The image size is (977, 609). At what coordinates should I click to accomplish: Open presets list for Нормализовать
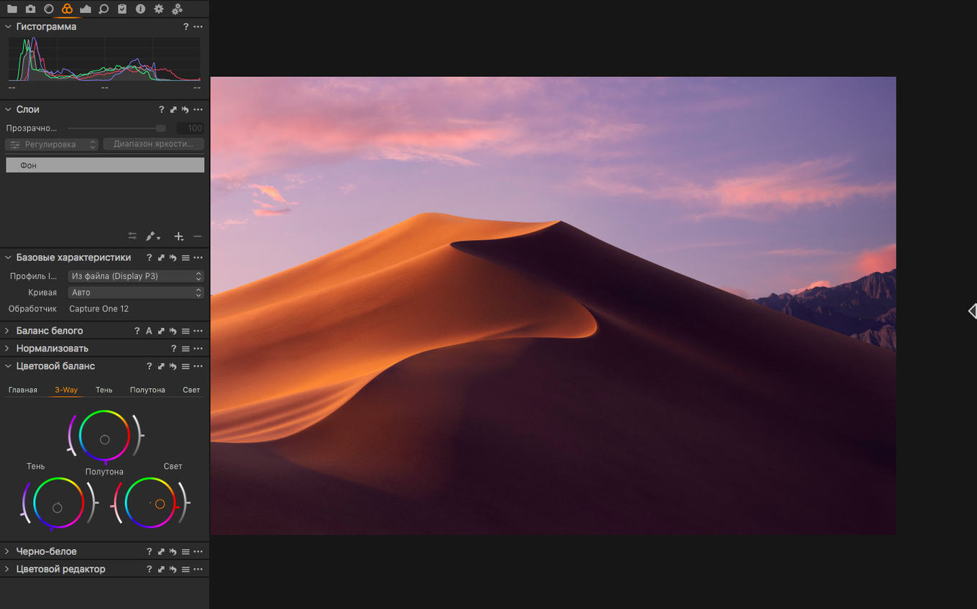[x=185, y=349]
